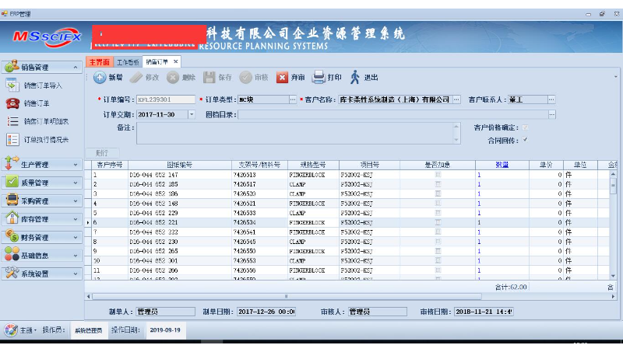Expand the 生产管理 section chevron

pos(76,165)
